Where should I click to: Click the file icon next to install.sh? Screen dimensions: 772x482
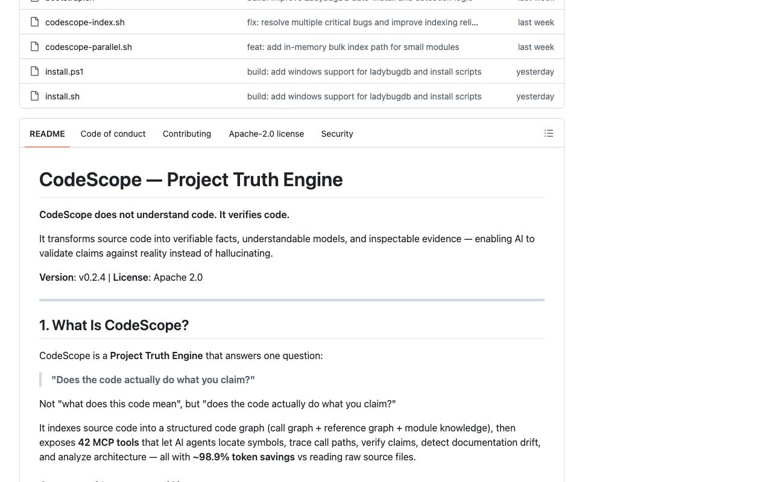[35, 96]
